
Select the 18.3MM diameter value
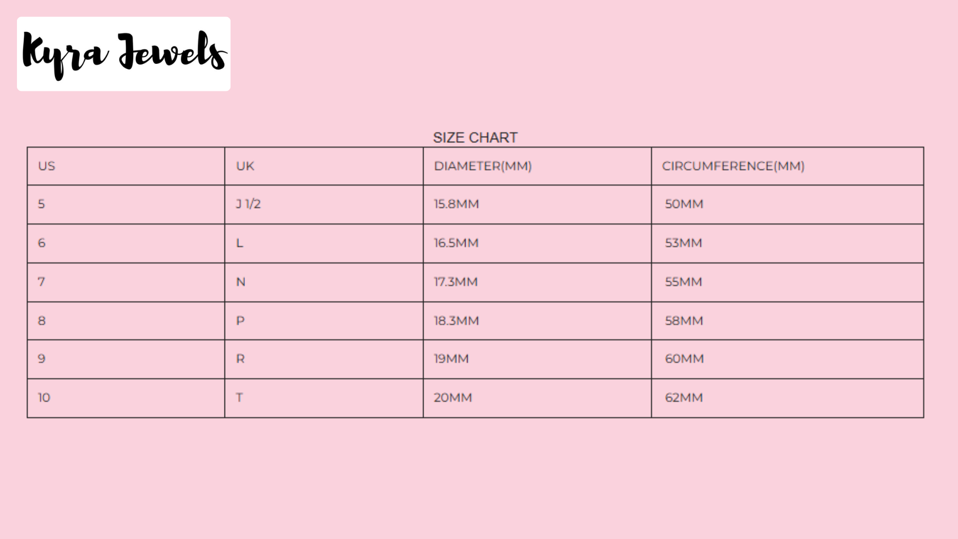[456, 321]
